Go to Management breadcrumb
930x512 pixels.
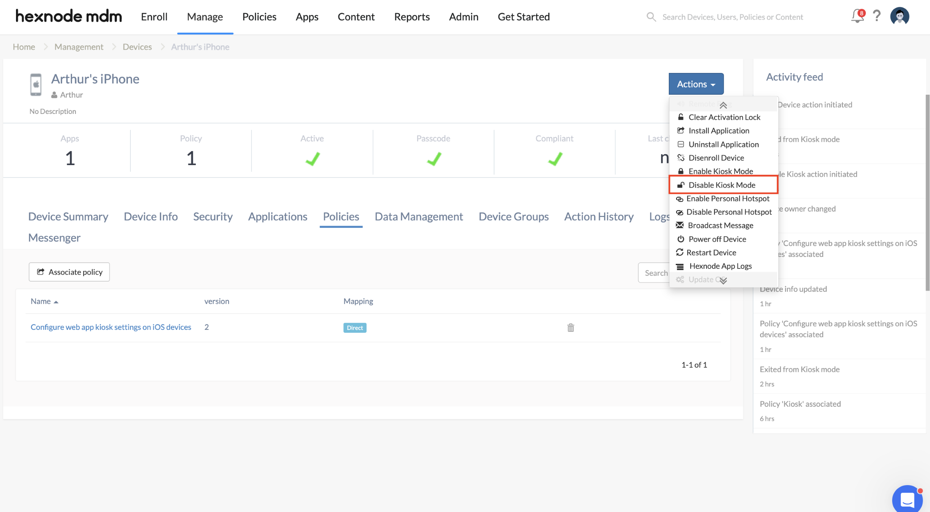point(79,47)
